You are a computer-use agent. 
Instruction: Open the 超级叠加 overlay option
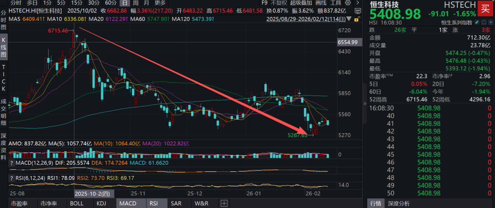coord(300,3)
